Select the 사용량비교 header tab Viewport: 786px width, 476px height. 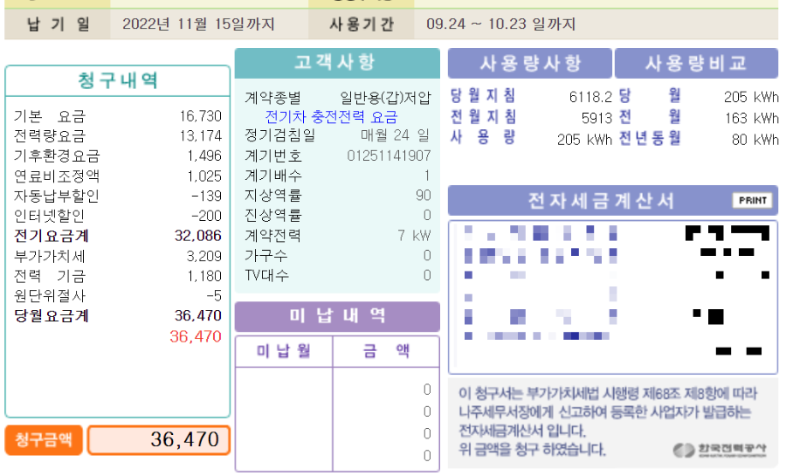696,63
